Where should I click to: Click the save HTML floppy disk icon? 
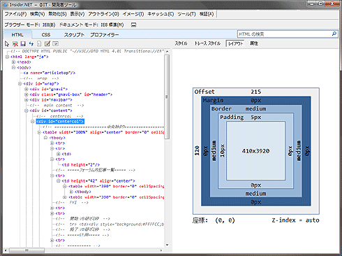point(23,43)
